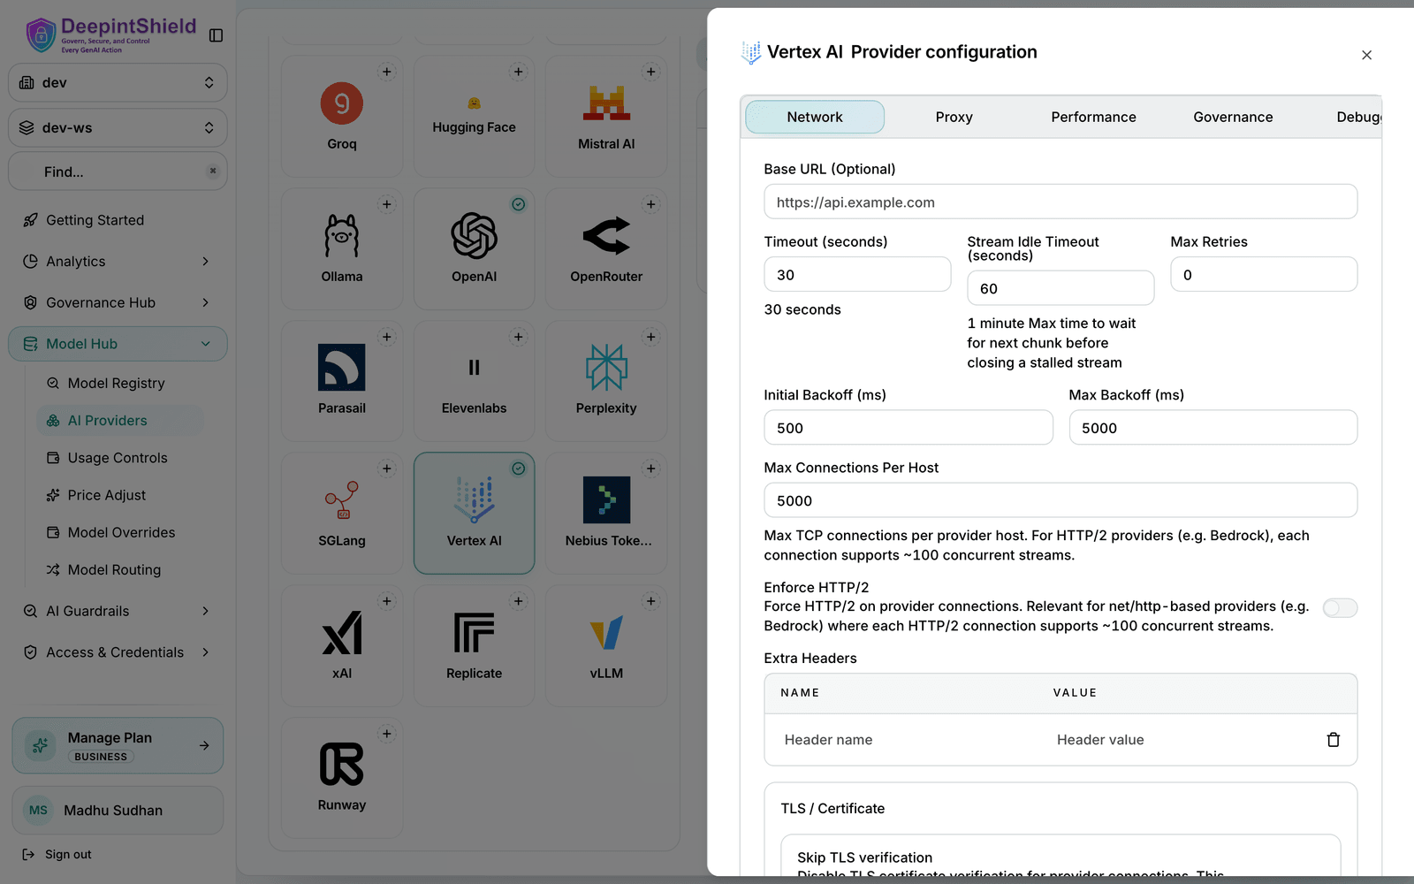
Task: Expand Access & Credentials menu
Action: tap(118, 652)
